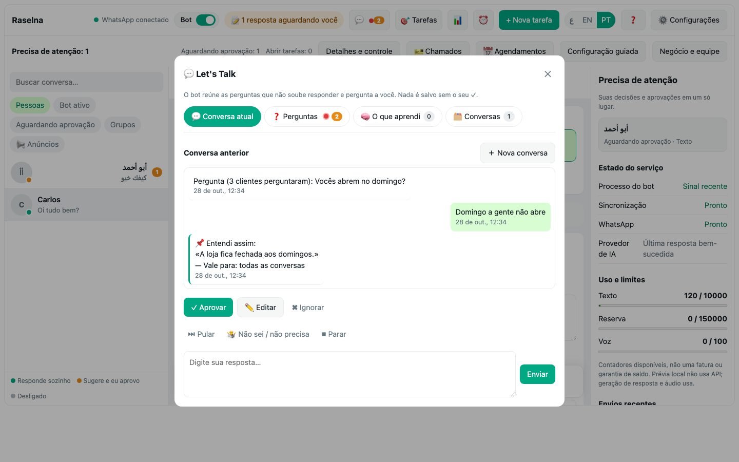Click the Pular skip button
The width and height of the screenshot is (739, 462).
click(x=201, y=334)
